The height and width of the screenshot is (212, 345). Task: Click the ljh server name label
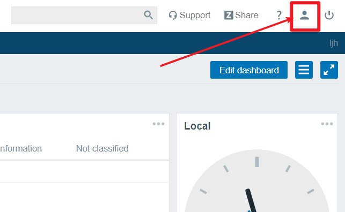(334, 43)
